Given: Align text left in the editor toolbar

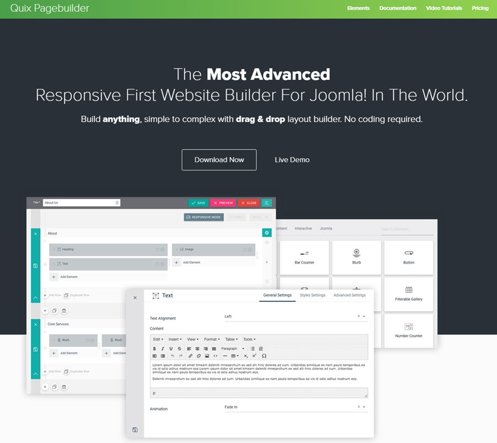Looking at the screenshot, I should coord(189,349).
